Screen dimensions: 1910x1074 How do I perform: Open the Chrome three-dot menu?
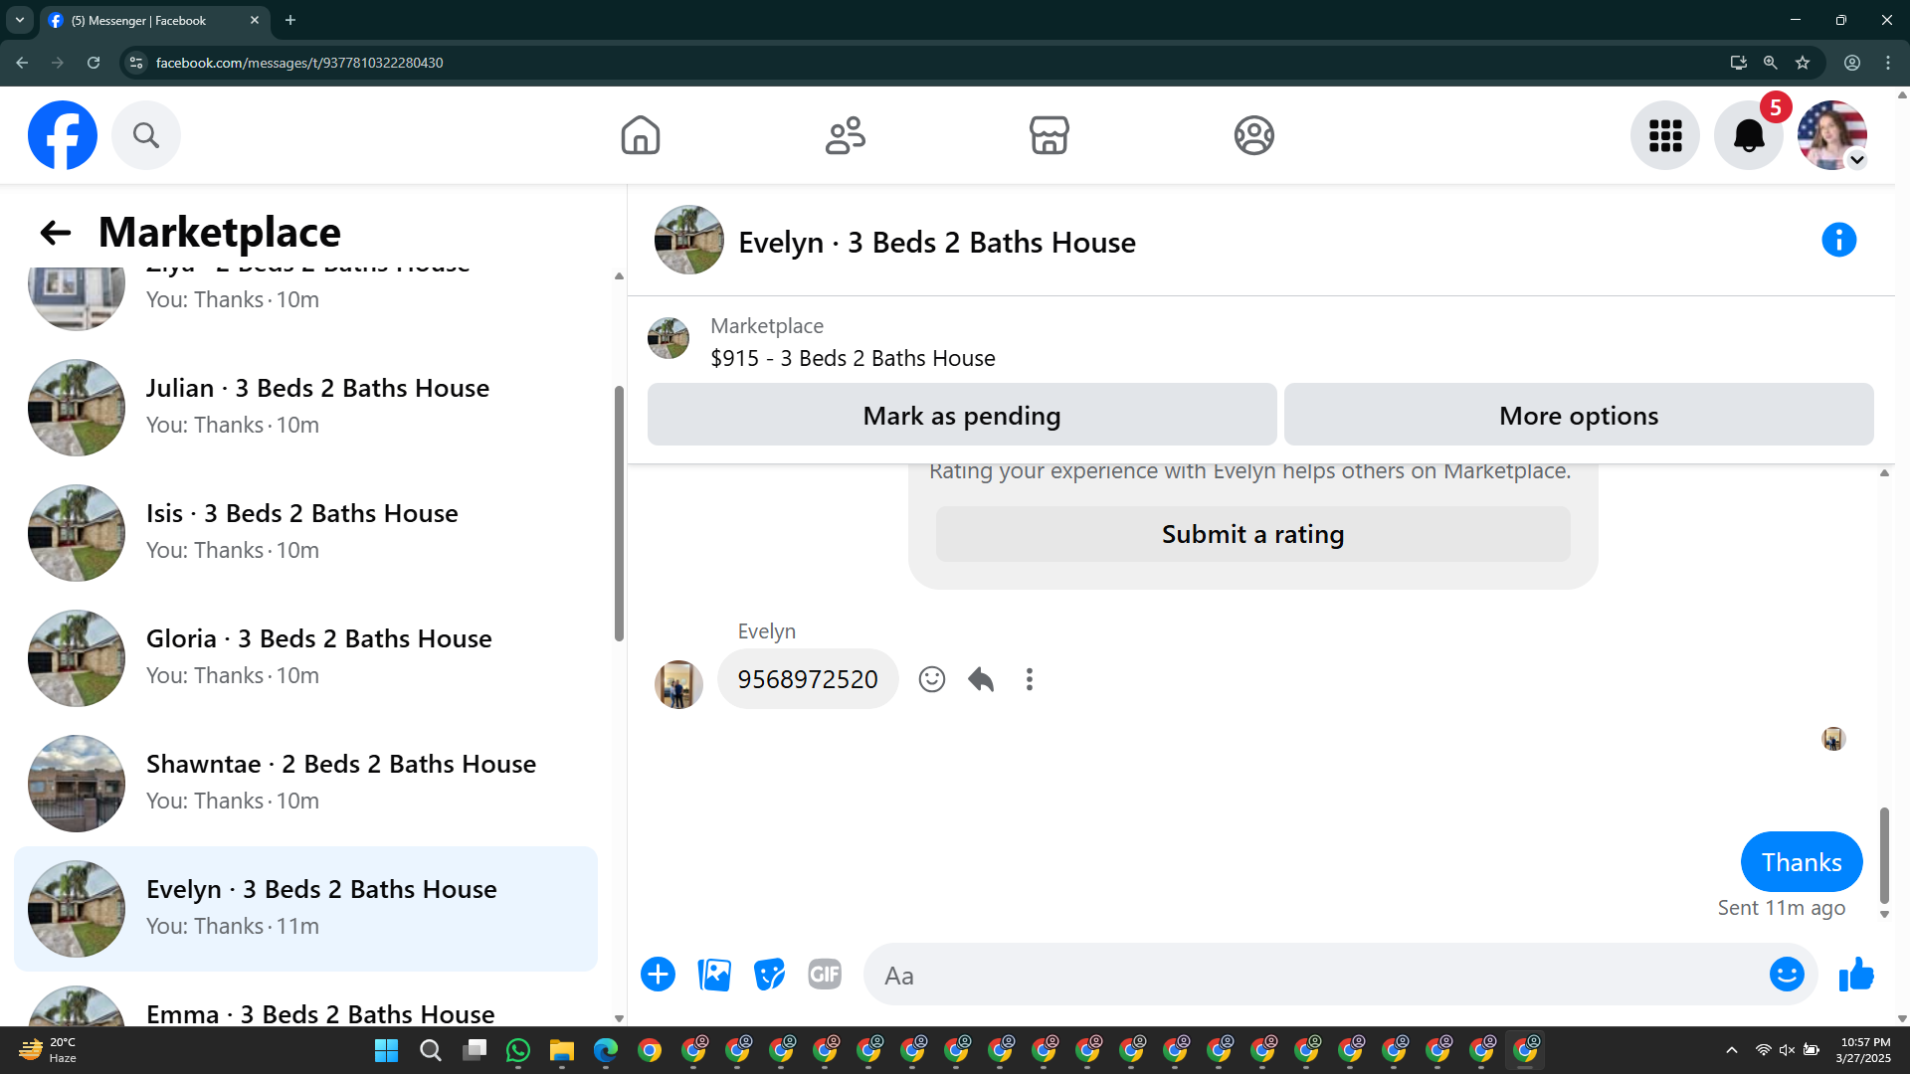tap(1888, 63)
